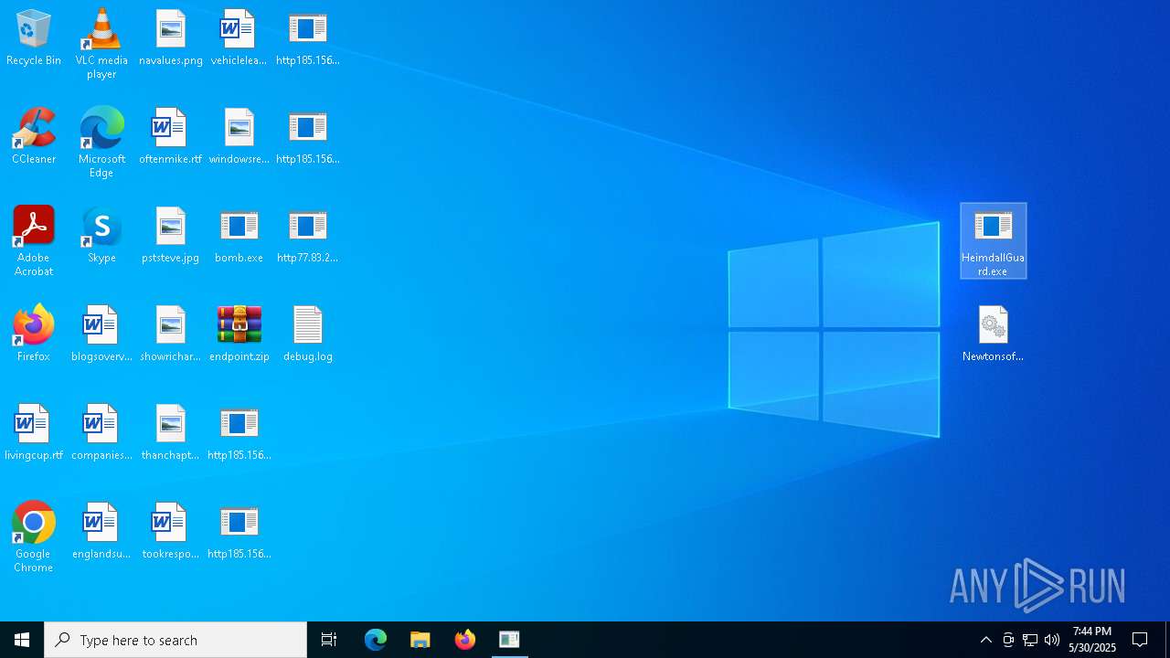Screen dimensions: 1170x658
Task: Open Task View from the taskbar
Action: (329, 640)
